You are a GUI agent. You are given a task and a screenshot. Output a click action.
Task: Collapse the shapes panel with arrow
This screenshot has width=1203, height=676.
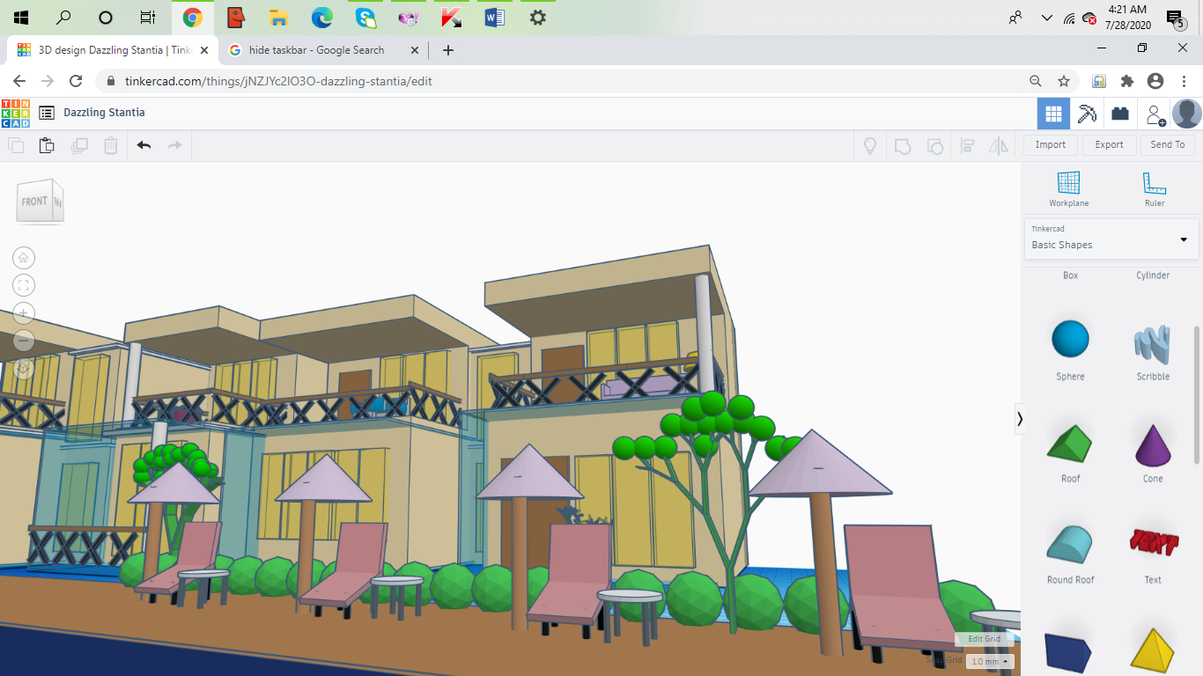(x=1020, y=419)
